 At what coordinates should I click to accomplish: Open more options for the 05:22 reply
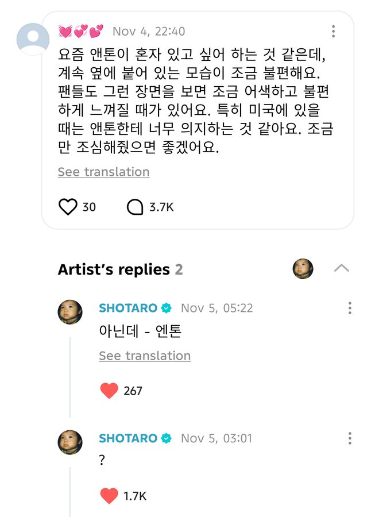point(349,308)
